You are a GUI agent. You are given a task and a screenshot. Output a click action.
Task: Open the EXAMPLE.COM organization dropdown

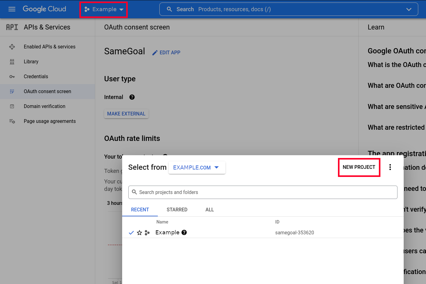click(197, 168)
